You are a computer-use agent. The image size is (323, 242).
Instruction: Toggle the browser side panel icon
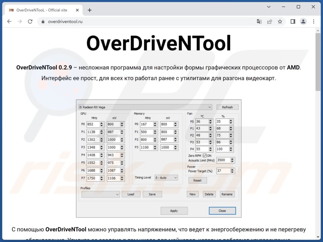(x=293, y=22)
